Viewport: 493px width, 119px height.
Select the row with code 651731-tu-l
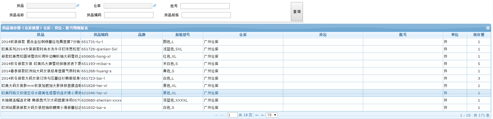pos(101,42)
